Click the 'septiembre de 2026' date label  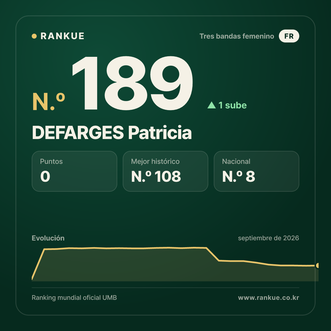click(x=268, y=238)
